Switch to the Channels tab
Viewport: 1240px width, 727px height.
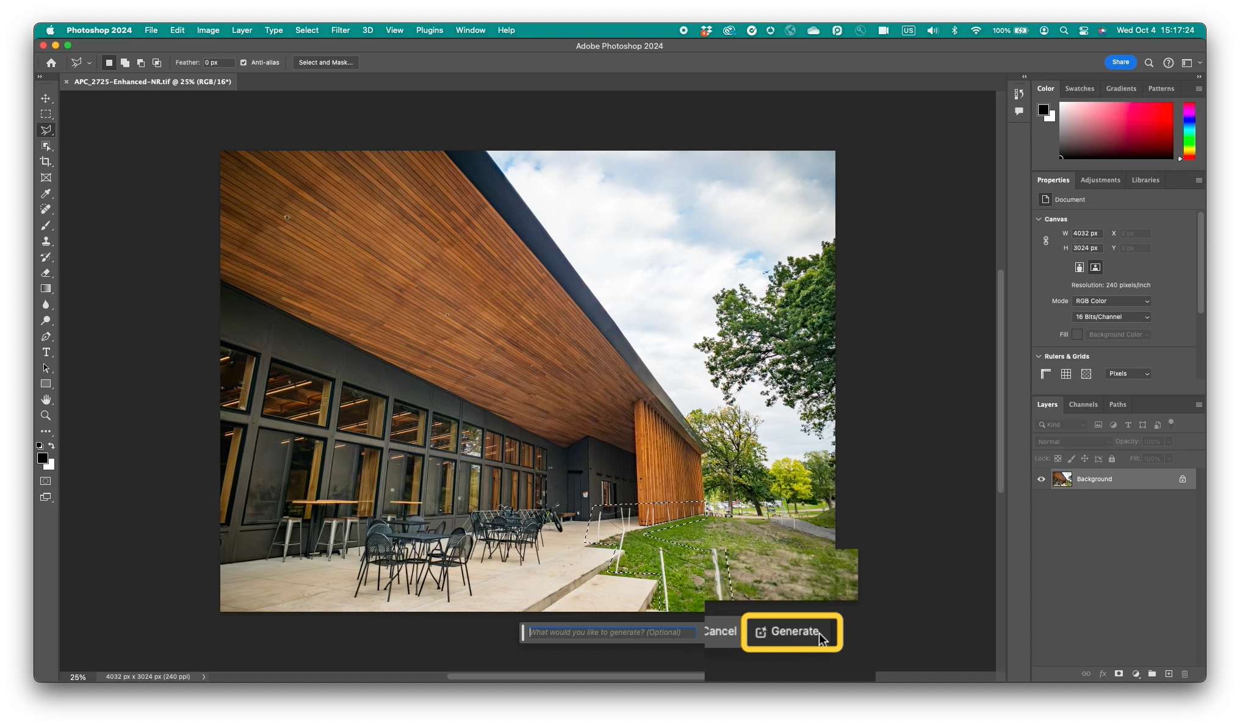click(1083, 404)
